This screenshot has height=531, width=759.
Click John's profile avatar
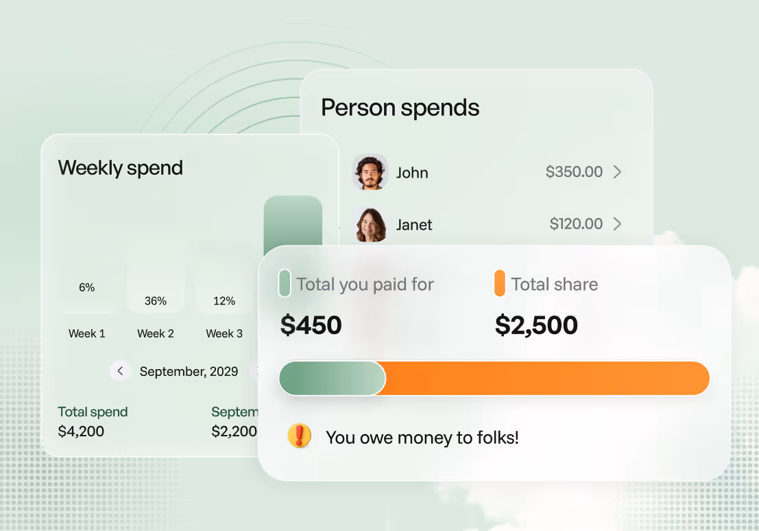(x=370, y=172)
